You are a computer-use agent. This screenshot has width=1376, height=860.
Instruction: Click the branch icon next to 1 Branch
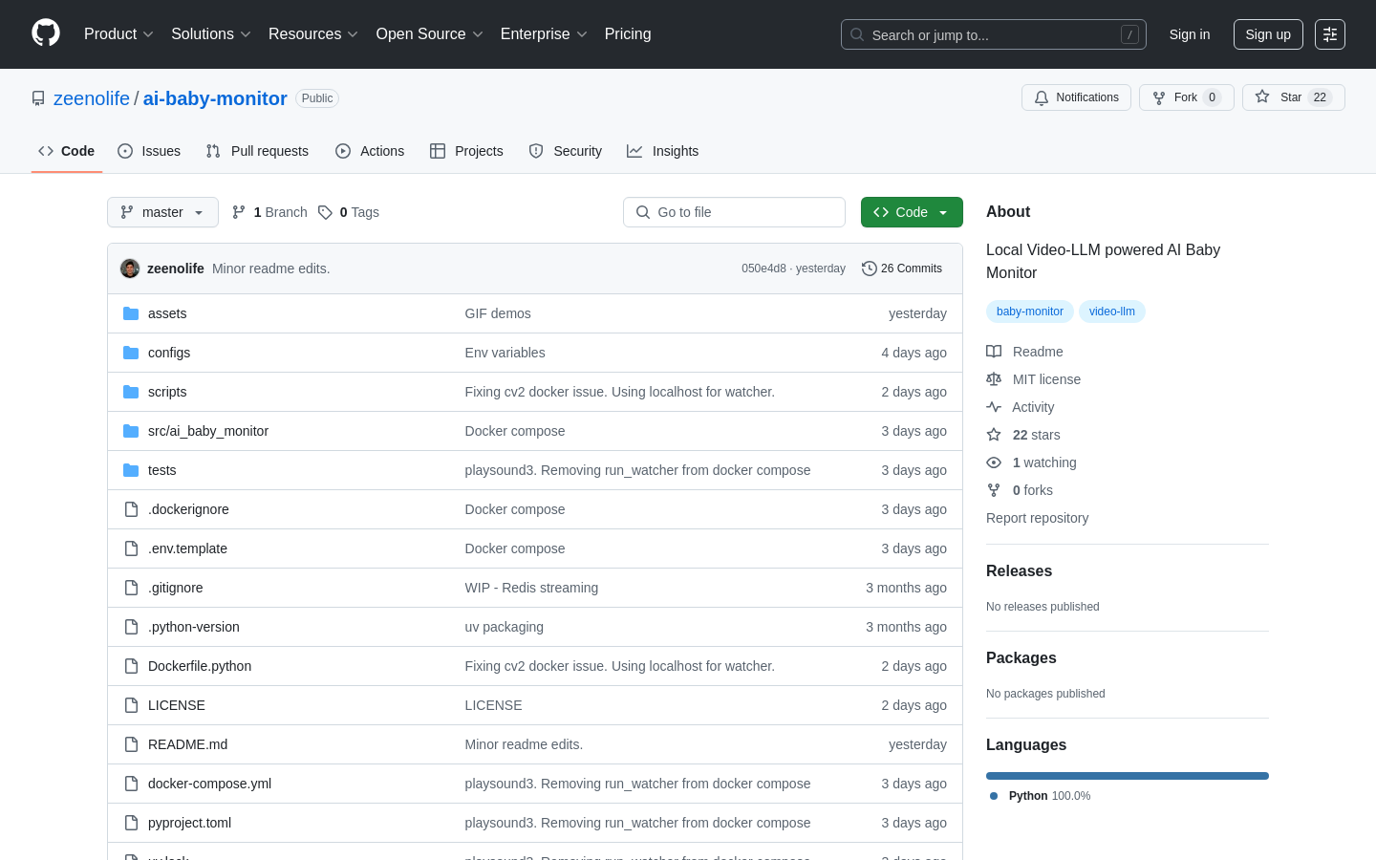239,212
